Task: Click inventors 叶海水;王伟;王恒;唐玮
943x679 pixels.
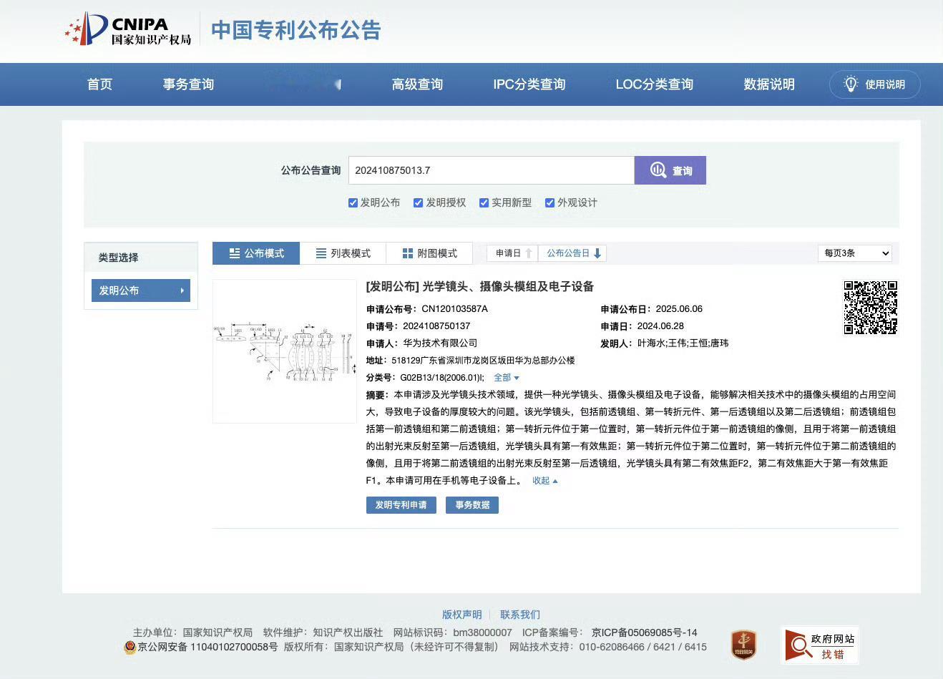Action: (683, 343)
